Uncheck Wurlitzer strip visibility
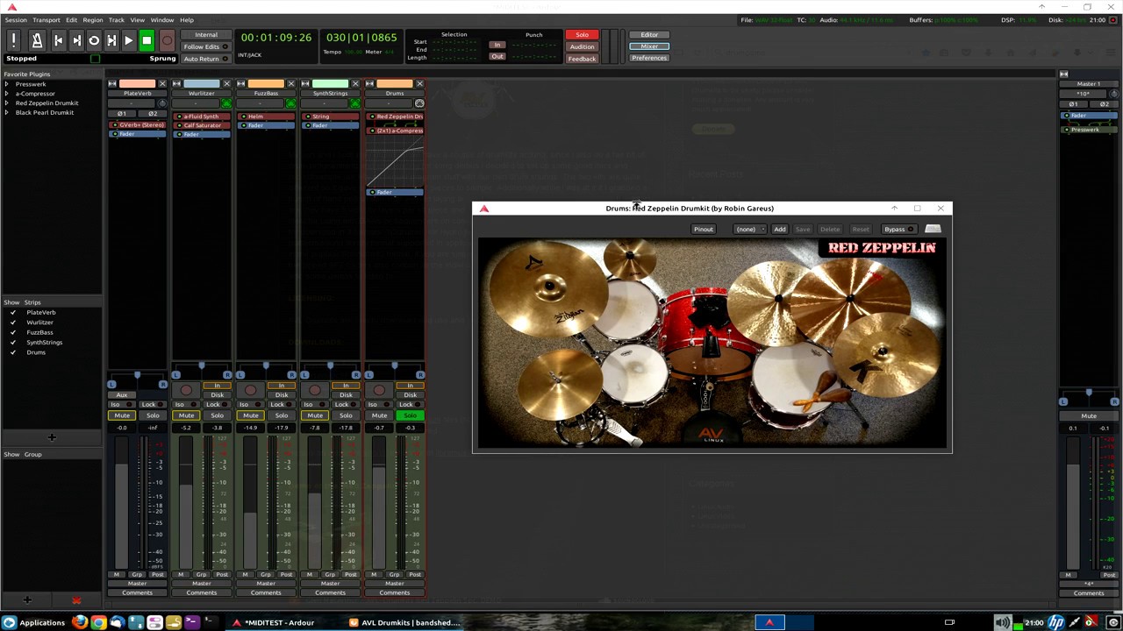This screenshot has width=1123, height=631. click(12, 323)
